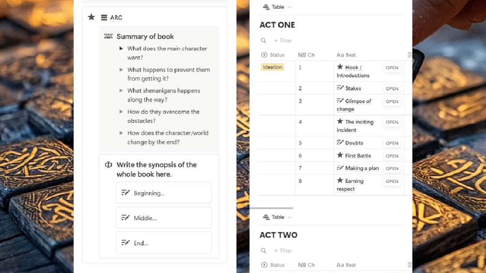Click the search icon under ACT TWO
Image resolution: width=486 pixels, height=273 pixels.
(x=264, y=251)
